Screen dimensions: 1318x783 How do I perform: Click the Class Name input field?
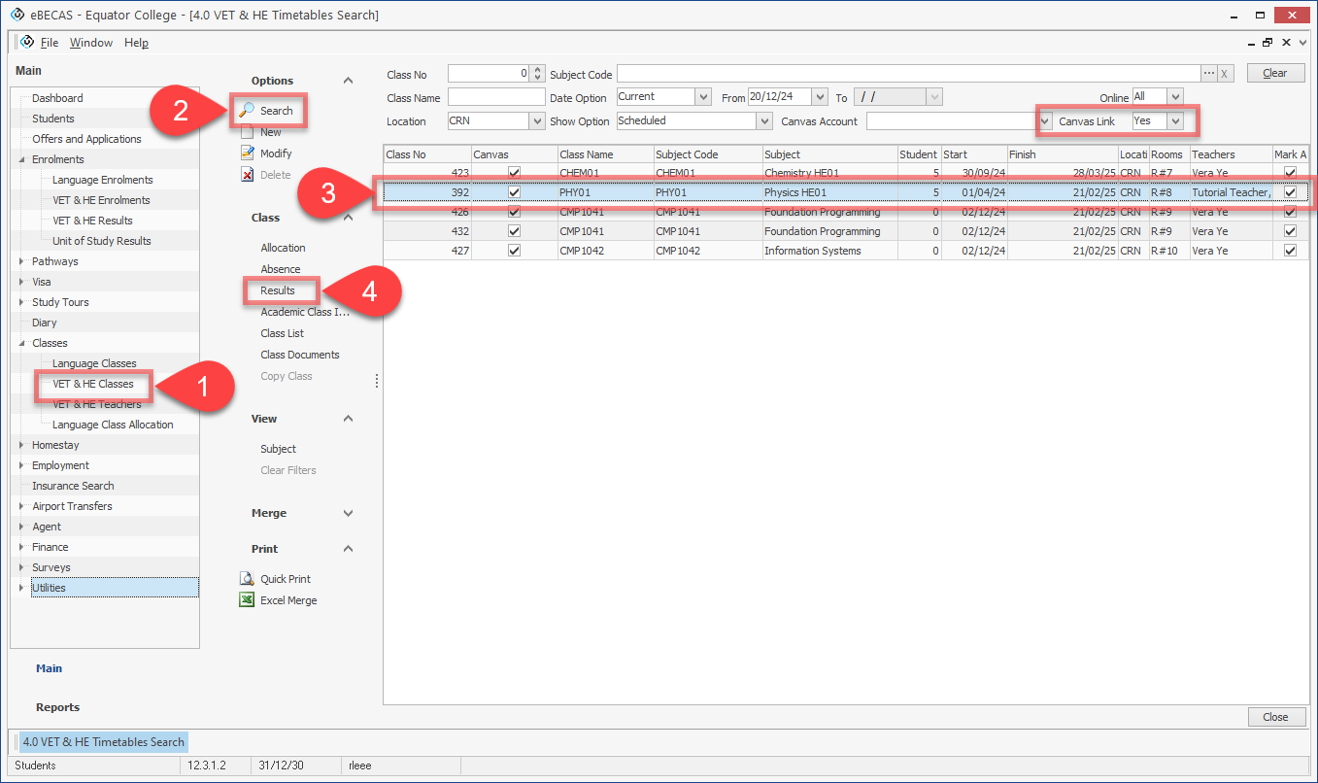[496, 98]
